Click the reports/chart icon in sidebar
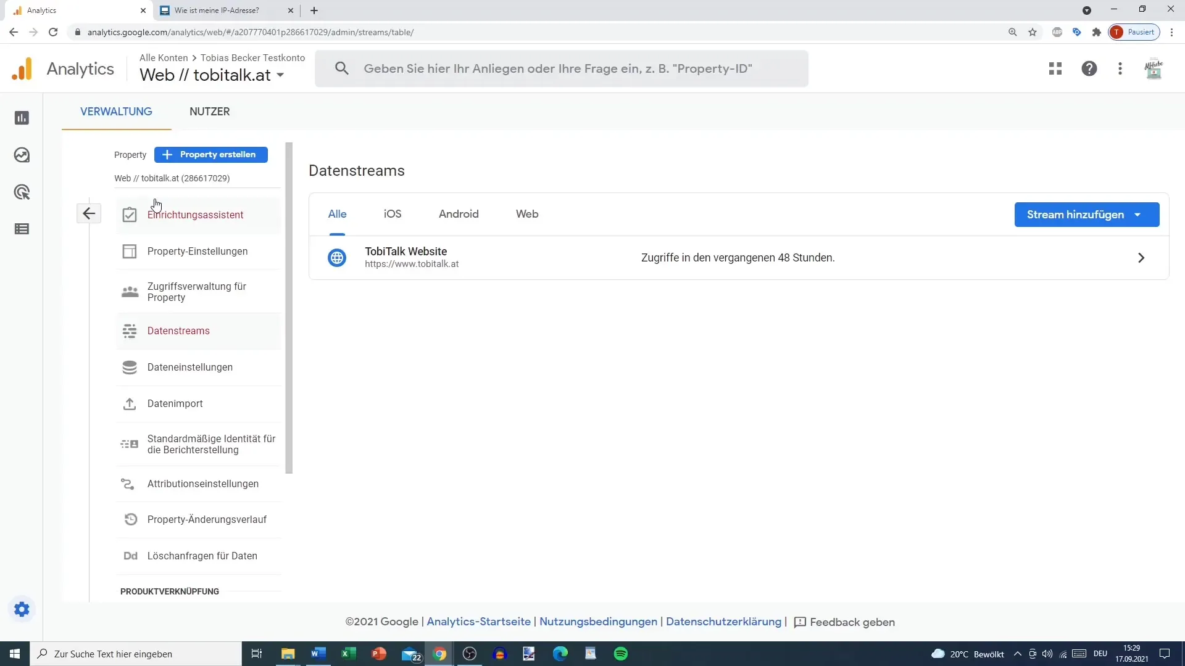 pos(22,117)
